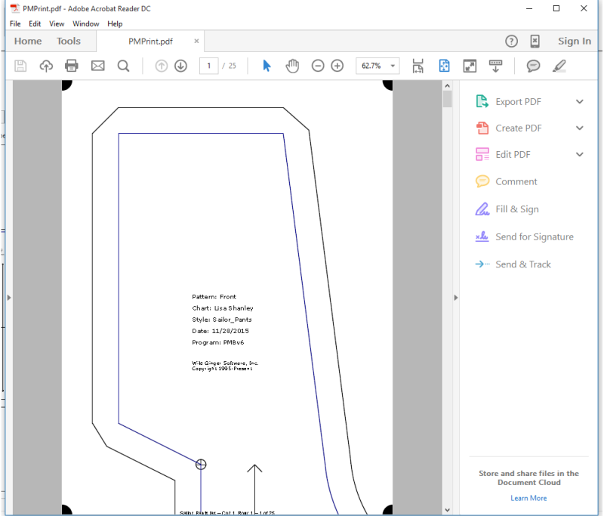This screenshot has height=516, width=604.
Task: Zoom out with minus icon
Action: (318, 66)
